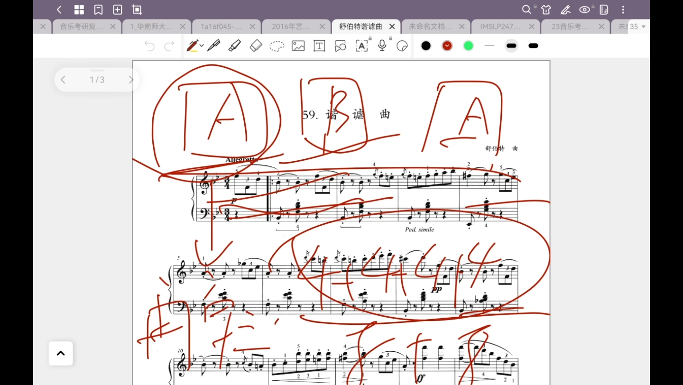The width and height of the screenshot is (683, 385).
Task: Close the 舒伯特谐谑曲 tab
Action: [392, 27]
